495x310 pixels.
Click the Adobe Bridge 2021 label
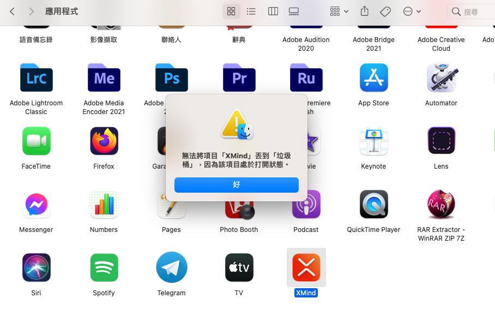[373, 44]
